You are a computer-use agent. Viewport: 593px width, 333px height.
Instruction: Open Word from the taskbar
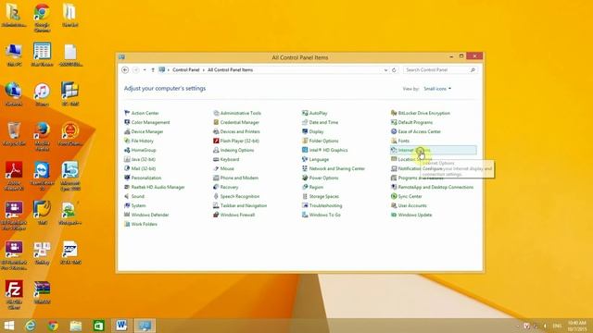(121, 326)
